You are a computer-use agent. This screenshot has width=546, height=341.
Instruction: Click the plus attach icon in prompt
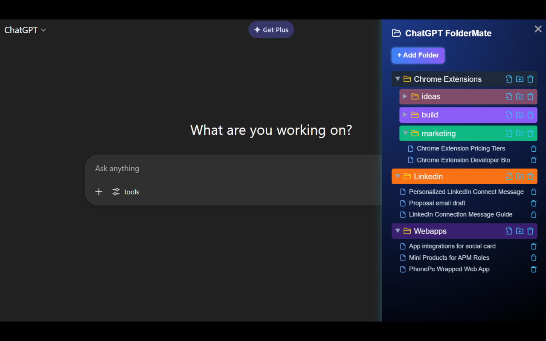pyautogui.click(x=99, y=192)
